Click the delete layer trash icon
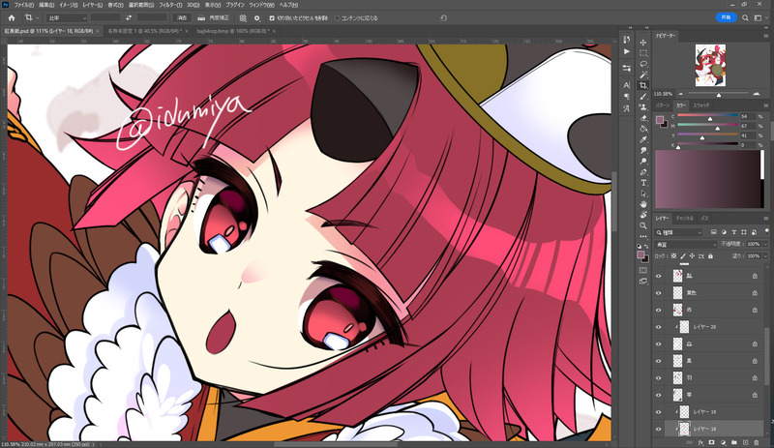This screenshot has width=774, height=448. click(757, 443)
